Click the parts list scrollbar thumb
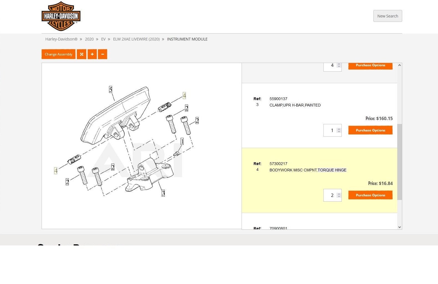438x284 pixels. pyautogui.click(x=399, y=162)
